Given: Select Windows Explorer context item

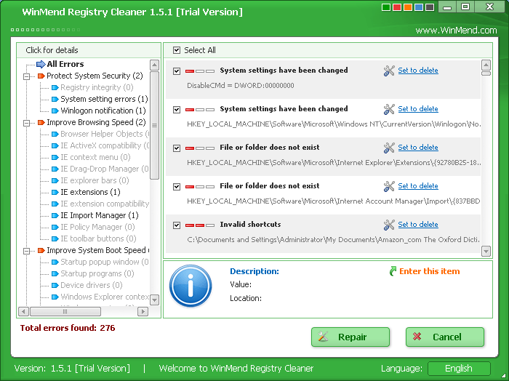Looking at the screenshot, I should [105, 297].
